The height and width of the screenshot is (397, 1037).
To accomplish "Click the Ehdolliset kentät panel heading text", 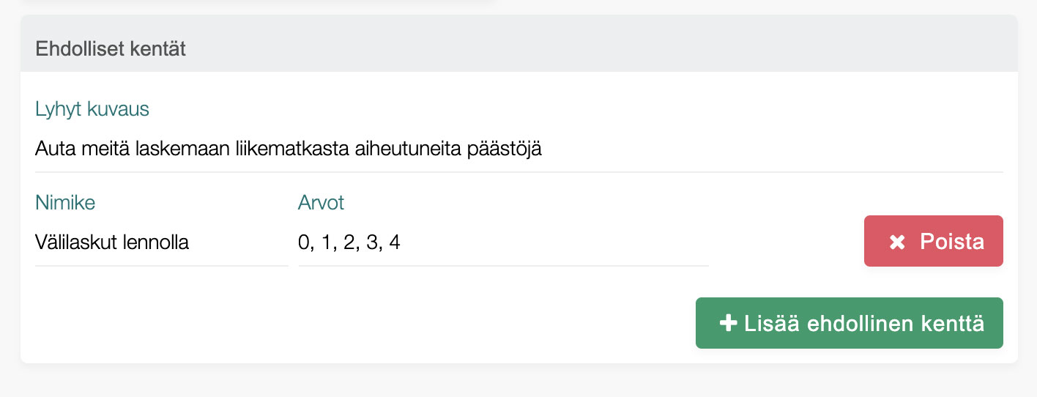I will click(x=111, y=49).
